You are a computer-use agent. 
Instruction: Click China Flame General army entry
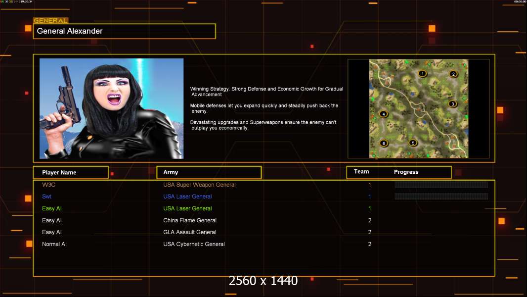tap(190, 220)
